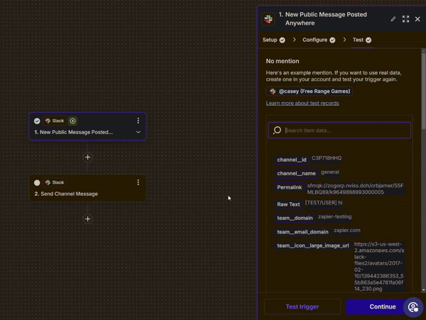Open Learn more about test records link

coord(302,103)
